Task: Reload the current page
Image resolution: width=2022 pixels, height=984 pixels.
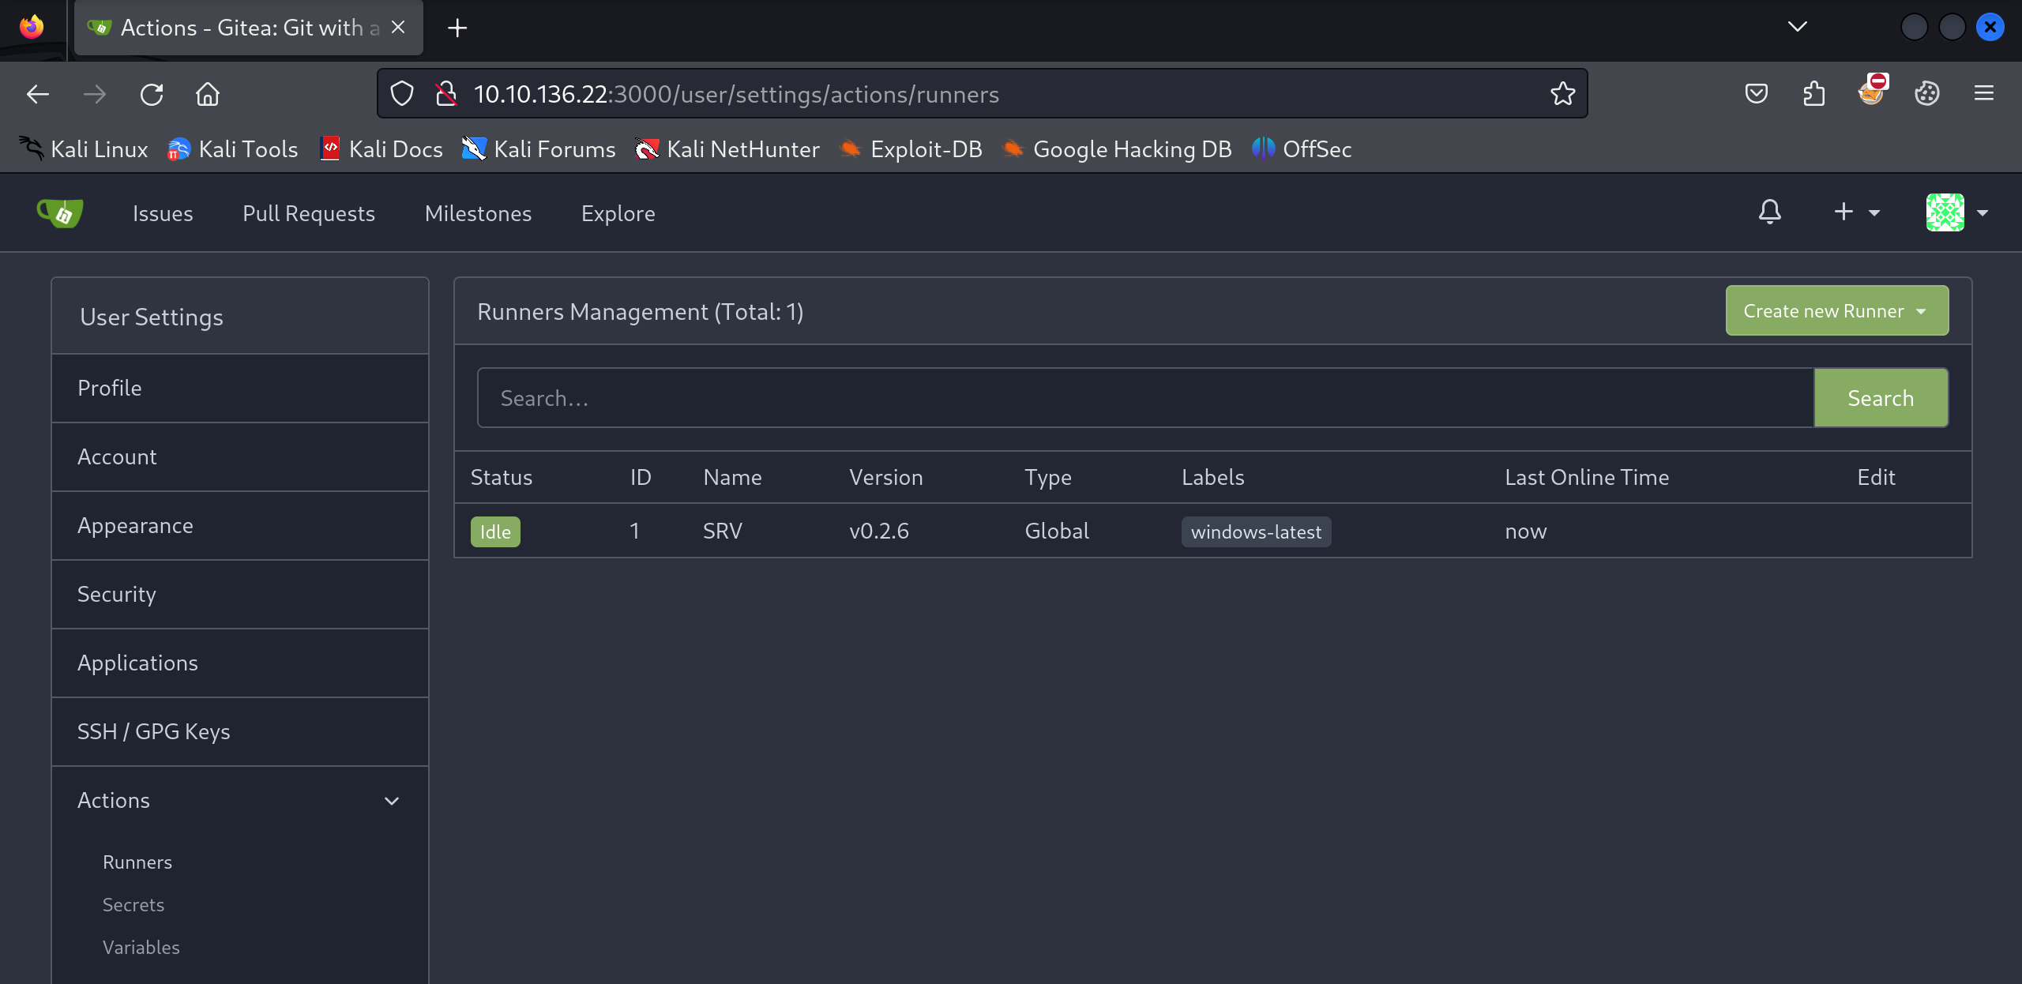Action: click(152, 94)
